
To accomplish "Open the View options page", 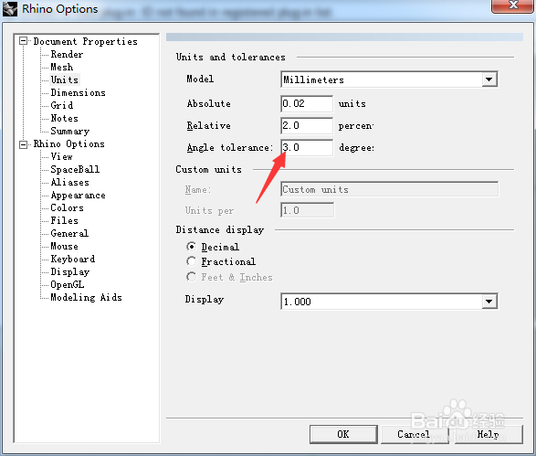I will 62,156.
